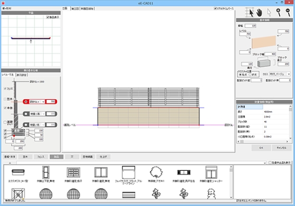Image resolution: width=295 pixels, height=206 pixels.
Task: Switch to the レベル・寸法 tab
Action: (x=8, y=75)
